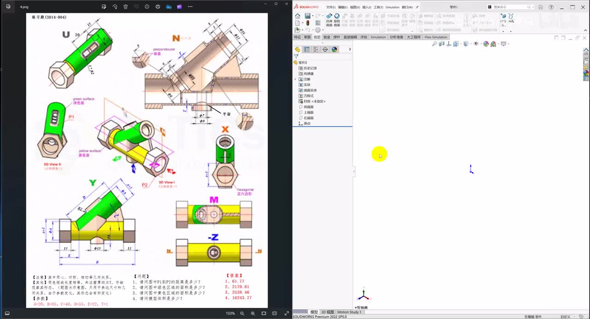This screenshot has width=590, height=319.
Task: Click Delete trash icon in Photos viewer
Action: (x=125, y=6)
